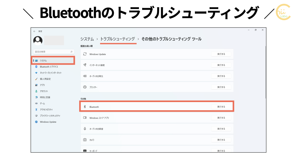Click the オーディオの録音 row label
Viewport: 297px width, 167px height.
96,129
